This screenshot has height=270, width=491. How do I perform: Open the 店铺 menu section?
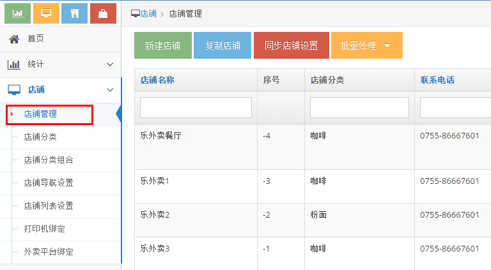click(x=61, y=90)
